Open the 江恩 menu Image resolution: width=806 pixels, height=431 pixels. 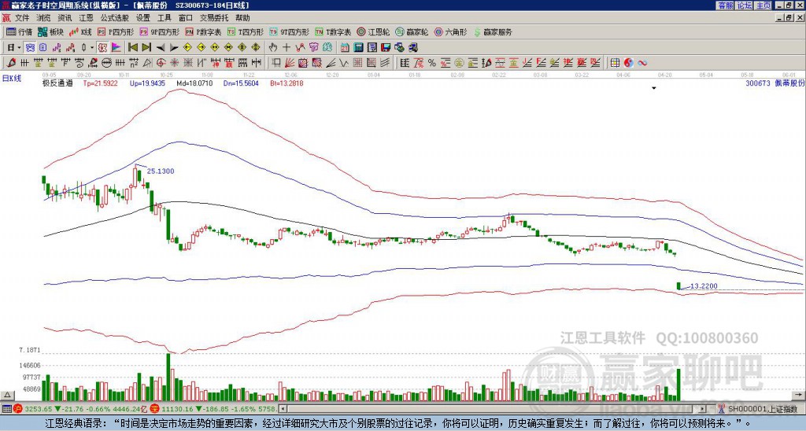tap(87, 18)
